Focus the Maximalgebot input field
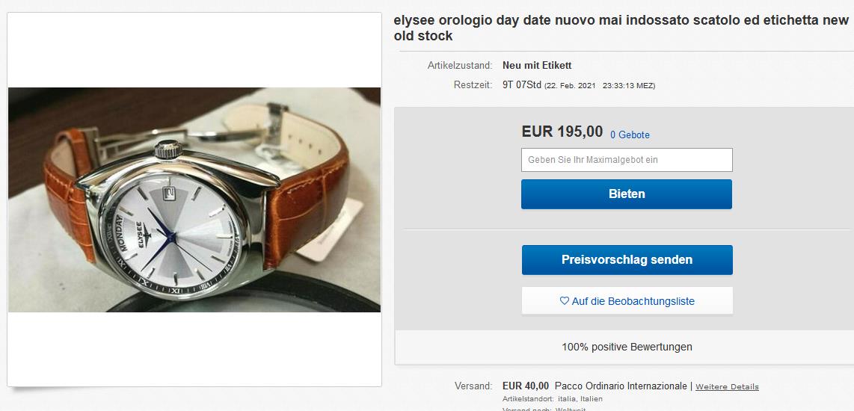Screen dimensions: 854x411 pos(627,160)
